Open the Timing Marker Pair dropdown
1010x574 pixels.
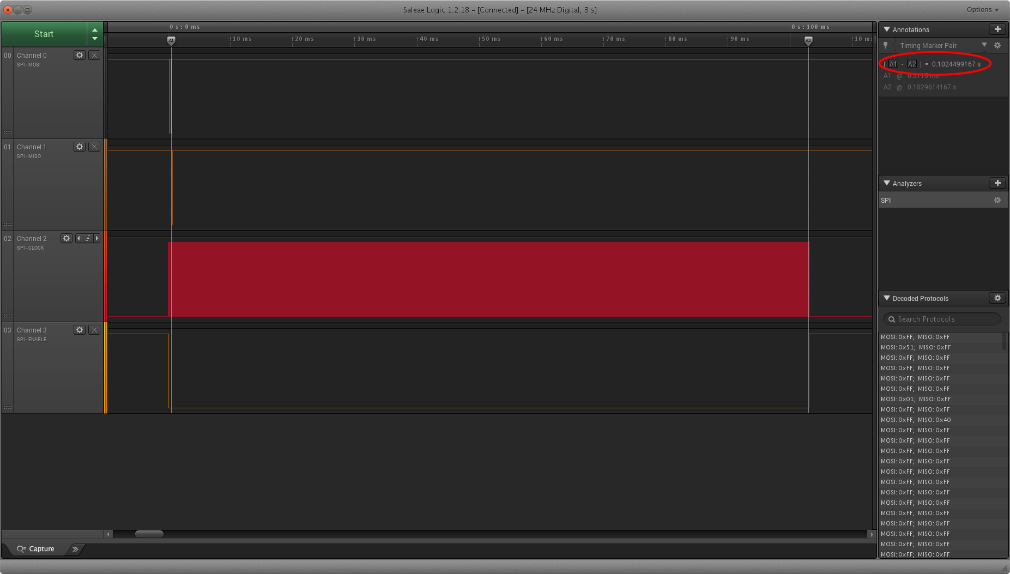click(984, 45)
